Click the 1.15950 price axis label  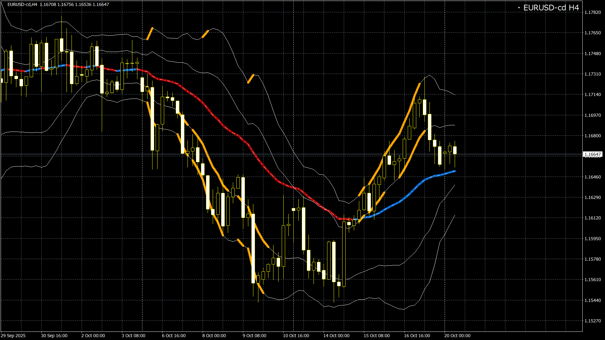coord(592,239)
